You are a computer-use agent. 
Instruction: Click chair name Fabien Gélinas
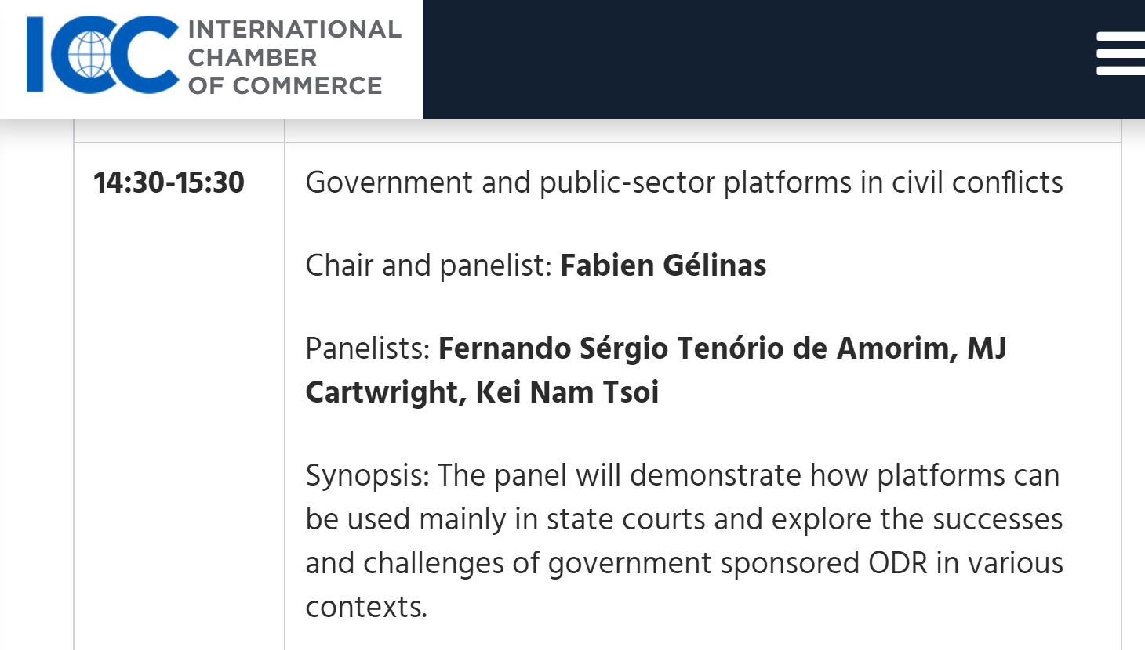663,265
